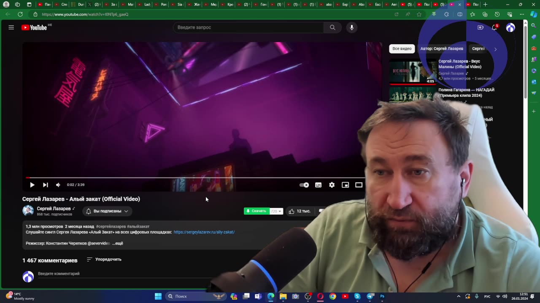Open Edge extensions puzzle icon
The width and height of the screenshot is (540, 303).
point(447,14)
